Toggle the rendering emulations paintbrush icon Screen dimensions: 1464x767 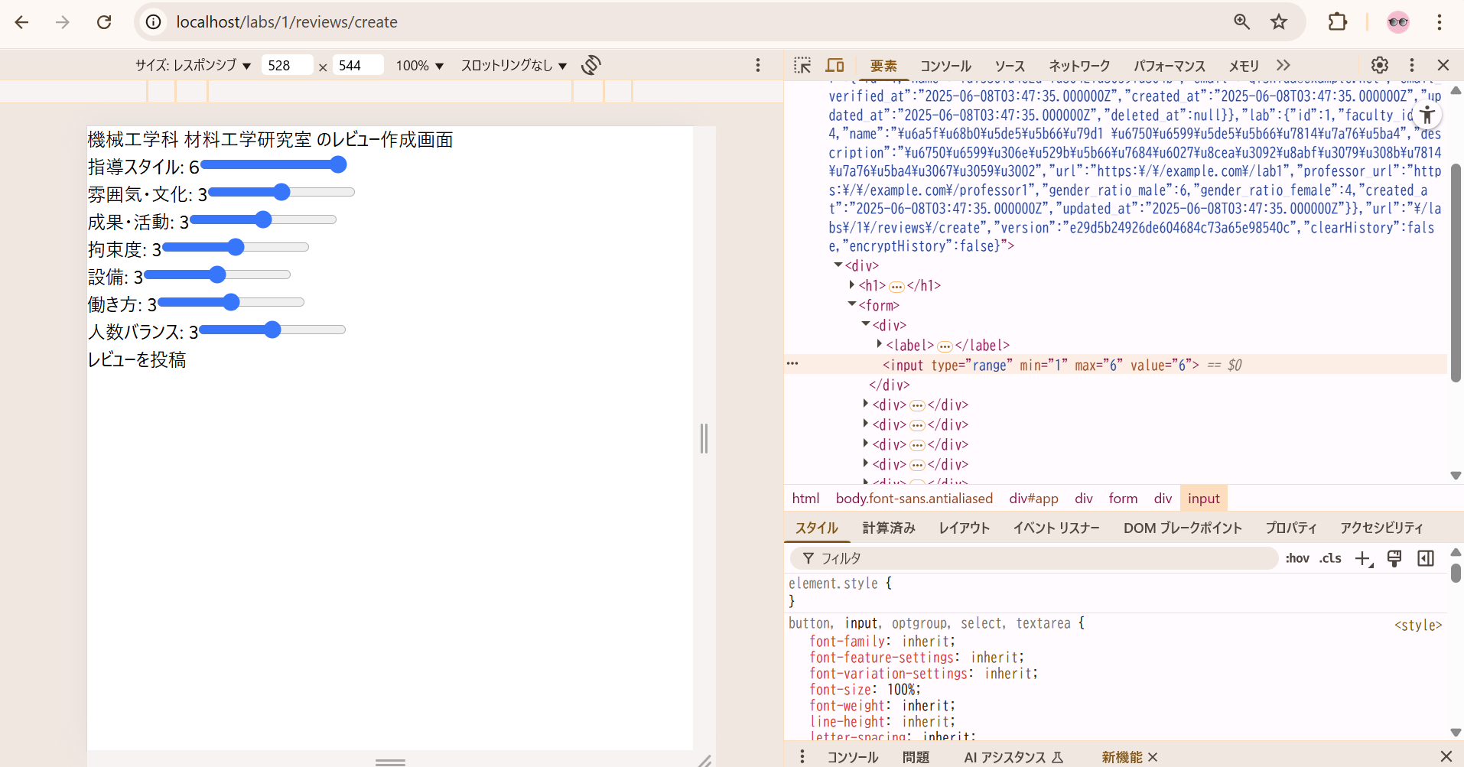point(1394,559)
